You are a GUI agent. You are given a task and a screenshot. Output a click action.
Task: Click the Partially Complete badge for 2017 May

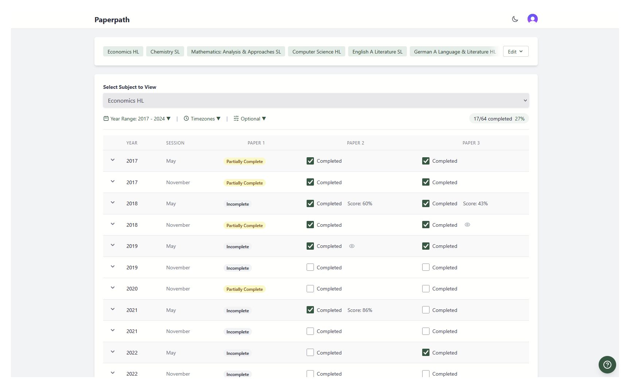(244, 161)
